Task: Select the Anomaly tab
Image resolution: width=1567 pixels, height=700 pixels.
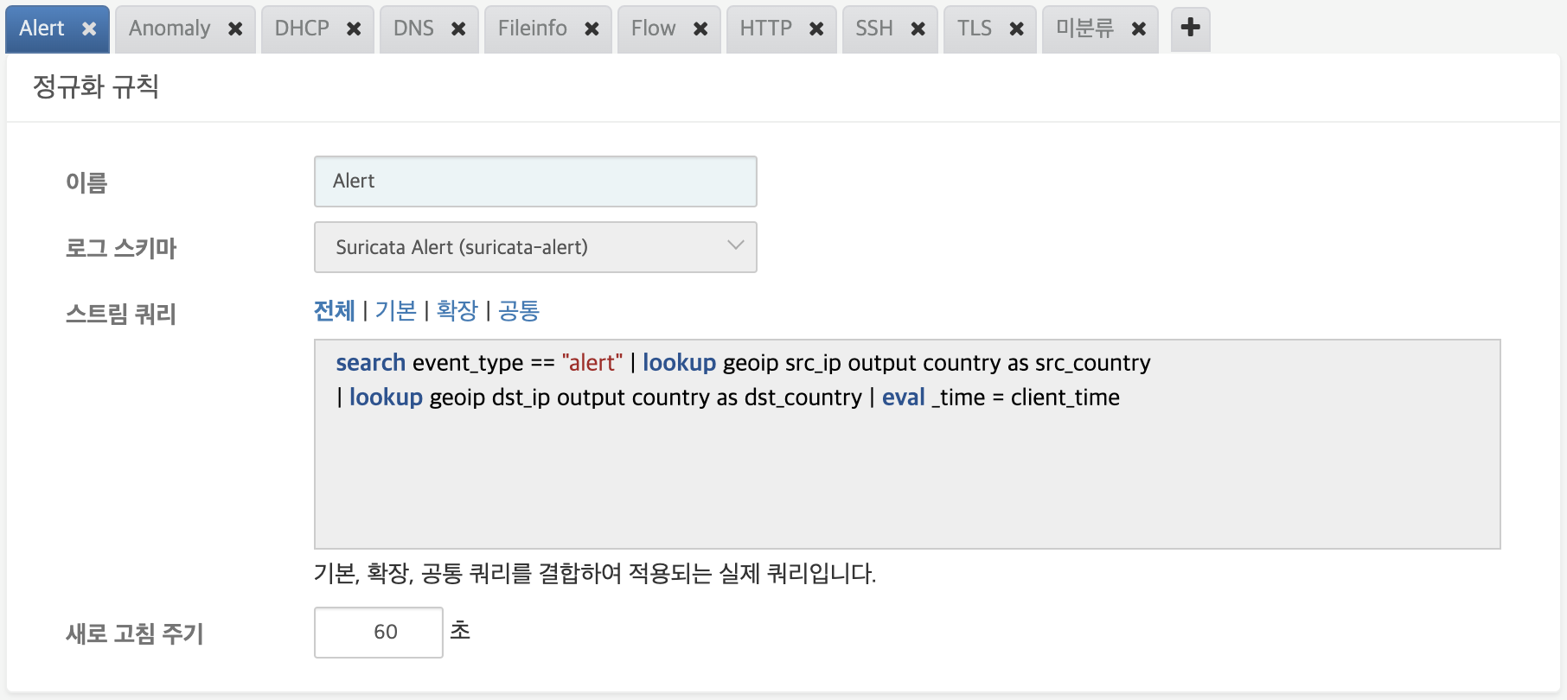Action: pos(169,29)
